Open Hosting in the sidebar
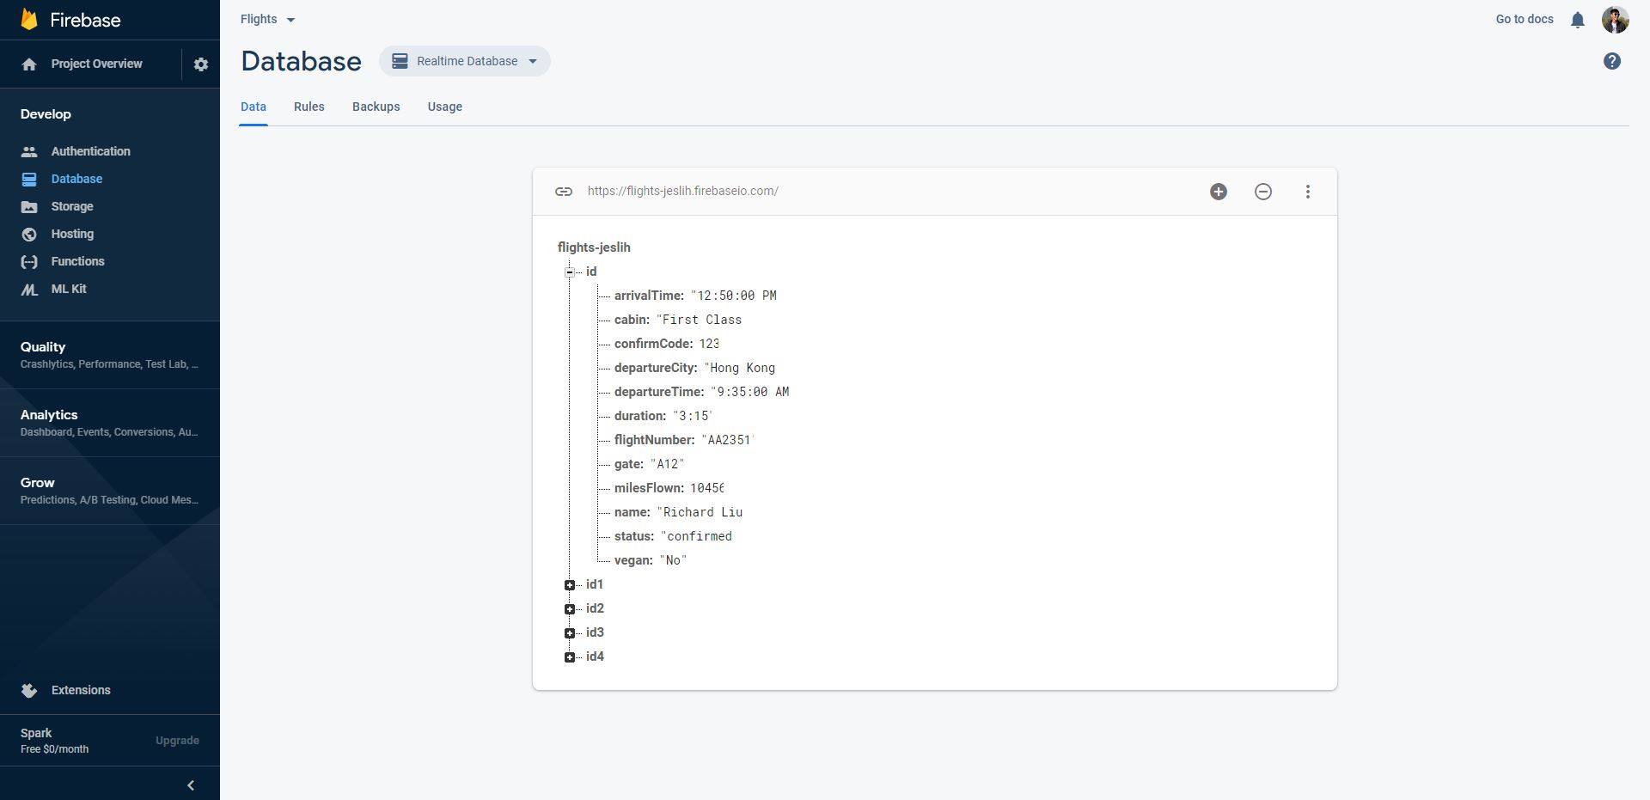This screenshot has width=1650, height=800. point(72,234)
